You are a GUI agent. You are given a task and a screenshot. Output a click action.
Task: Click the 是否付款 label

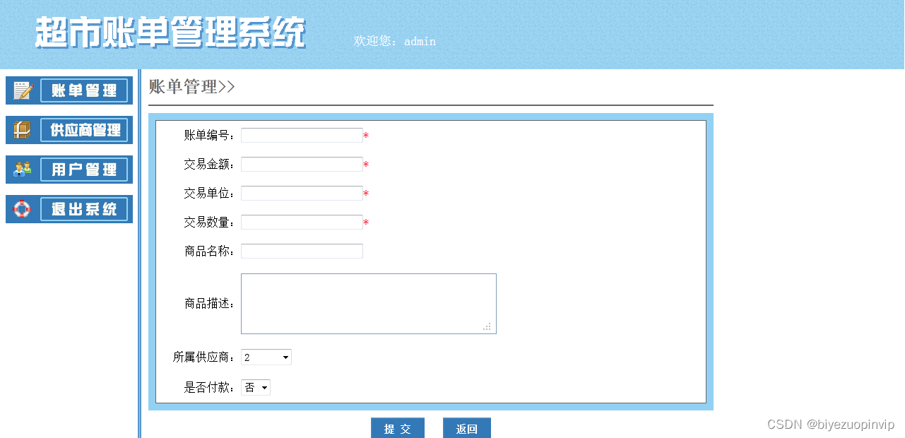tap(210, 387)
